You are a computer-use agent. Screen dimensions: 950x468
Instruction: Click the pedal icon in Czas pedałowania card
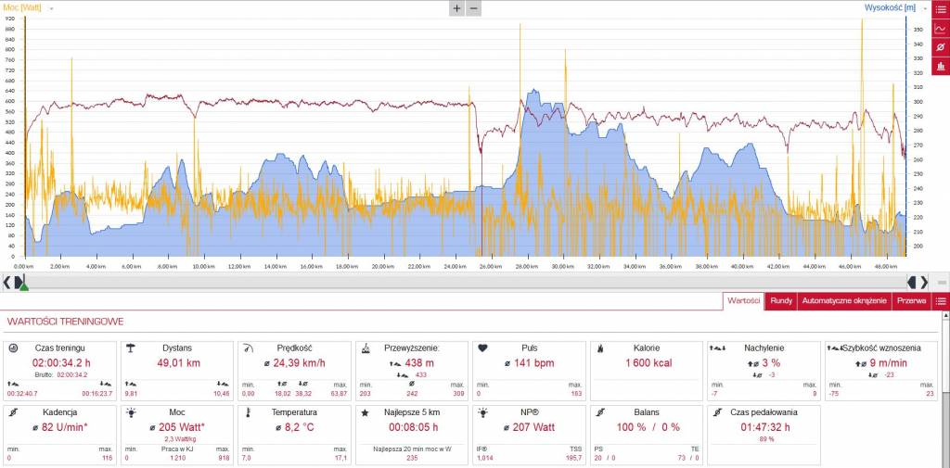[717, 412]
